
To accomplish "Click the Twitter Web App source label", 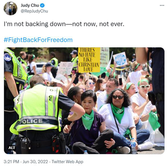I will [x=67, y=162].
